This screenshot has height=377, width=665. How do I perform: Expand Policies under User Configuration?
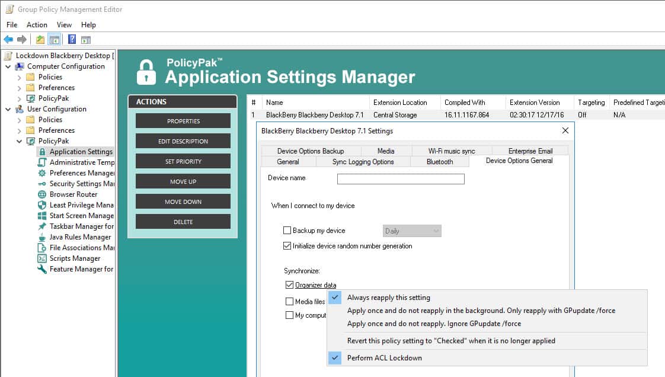click(19, 120)
